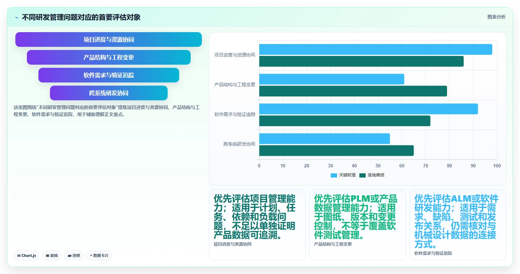
Task: Click the 关键权重 bar for 产品结构与工程变更
Action: pyautogui.click(x=331, y=79)
